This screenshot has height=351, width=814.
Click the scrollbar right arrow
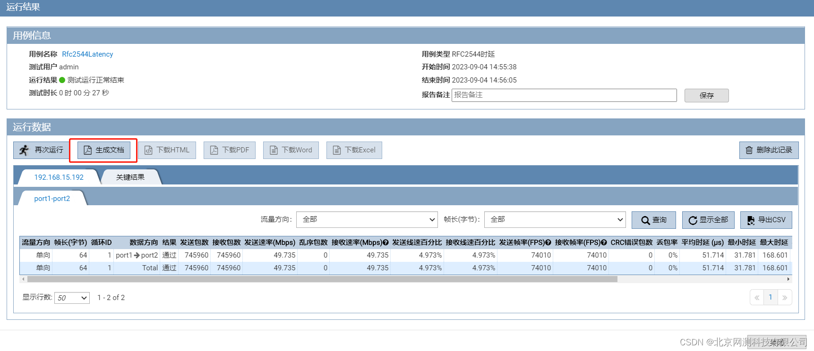click(x=788, y=279)
